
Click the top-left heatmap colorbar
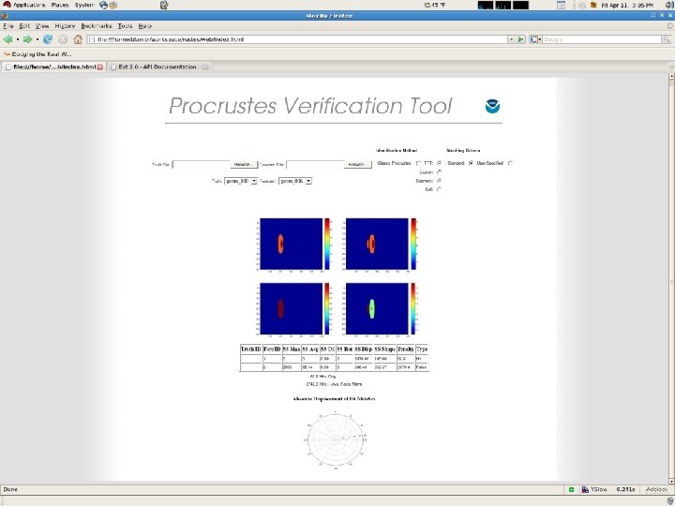click(x=327, y=244)
